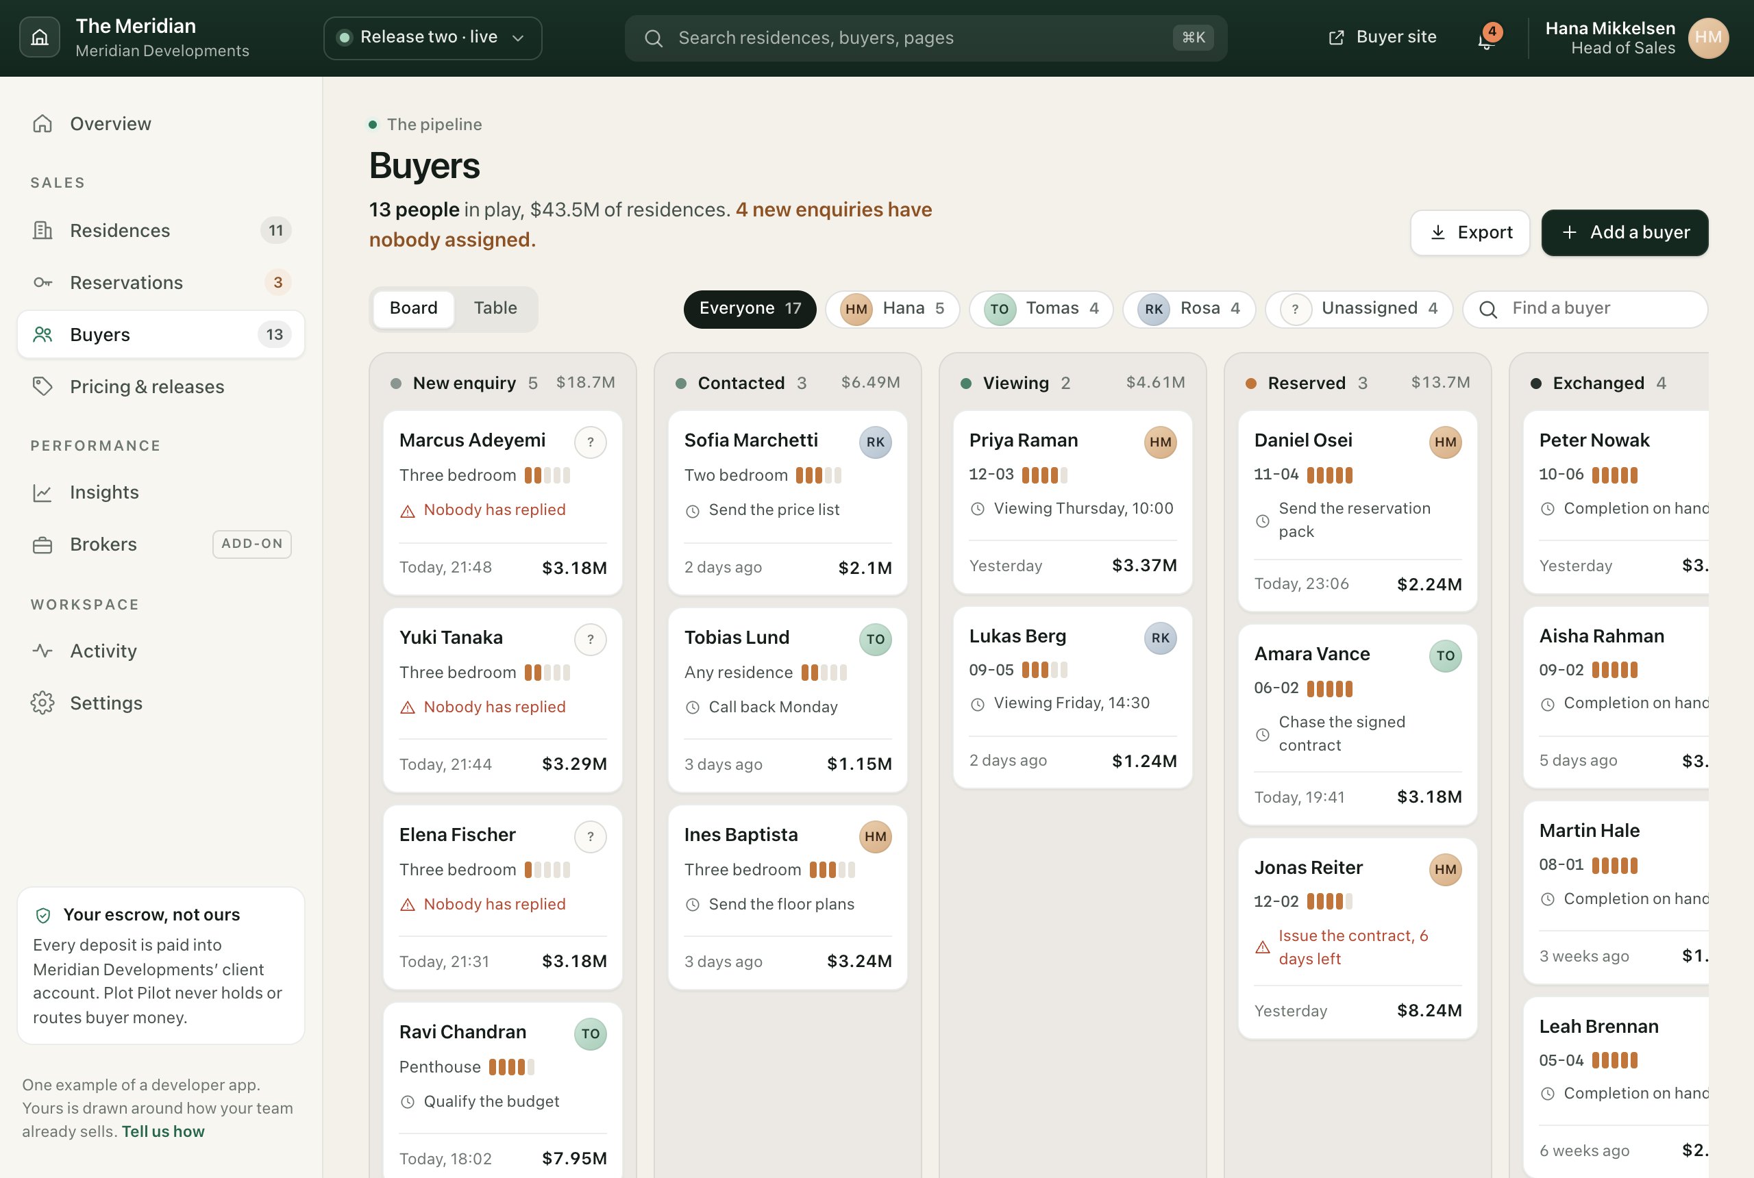This screenshot has height=1178, width=1754.
Task: Click warning icon on Yuki Tanaka card
Action: point(407,707)
